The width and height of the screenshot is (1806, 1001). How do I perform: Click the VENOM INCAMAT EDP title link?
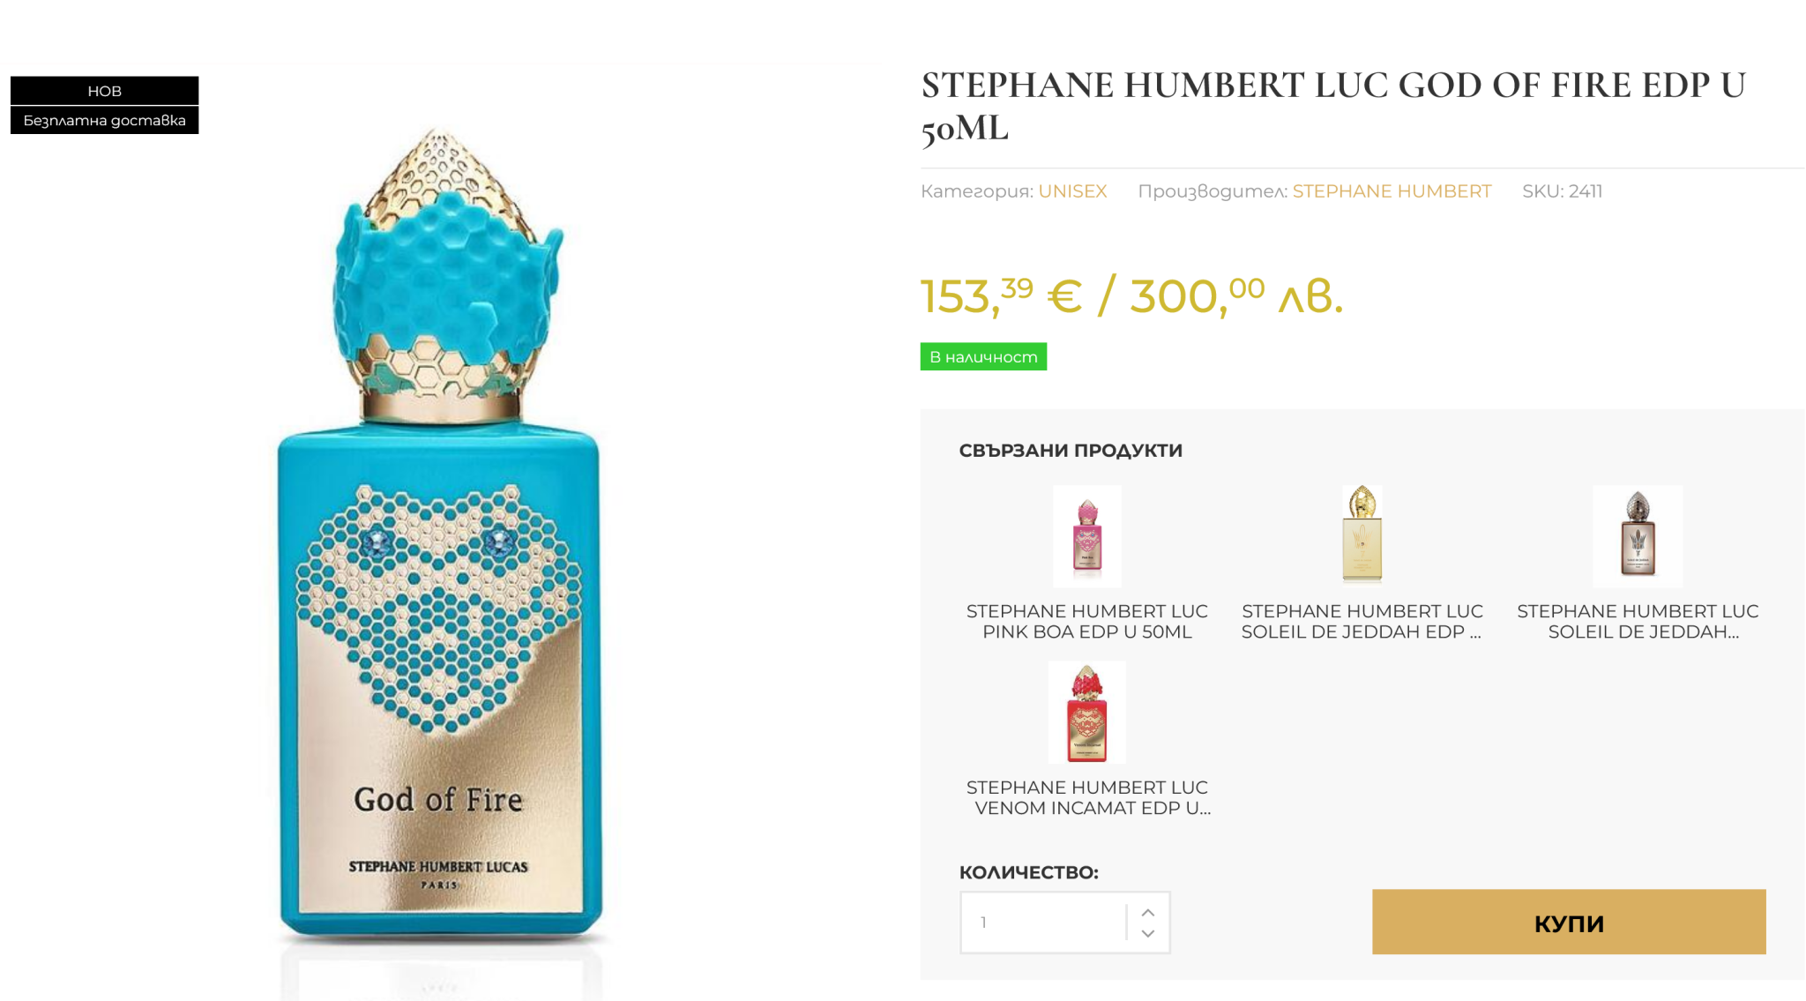(1087, 798)
